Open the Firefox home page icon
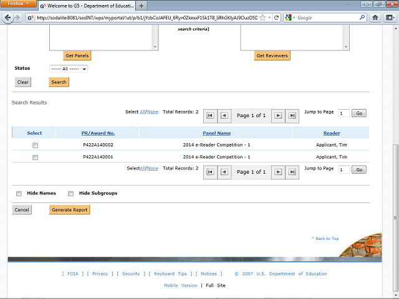The image size is (399, 299). 375,17
